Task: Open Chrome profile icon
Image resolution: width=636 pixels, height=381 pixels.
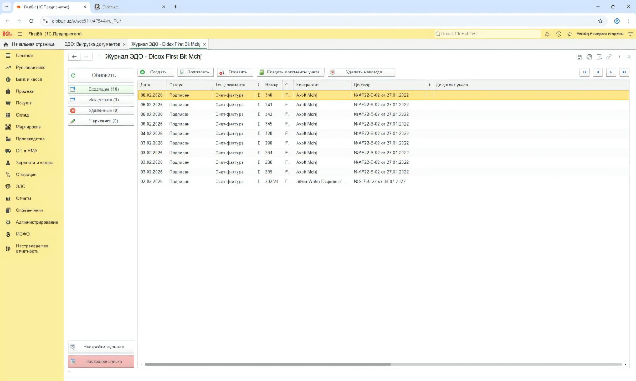Action: click(617, 21)
